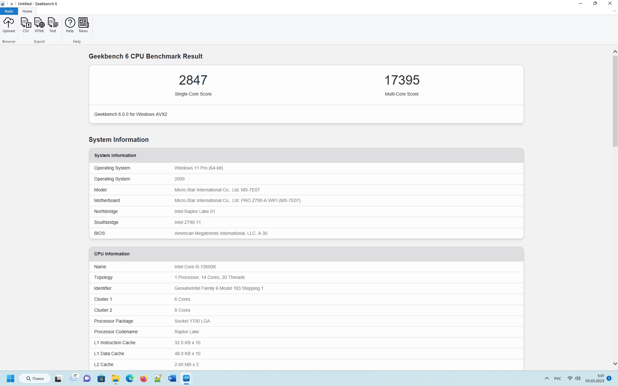Image resolution: width=618 pixels, height=386 pixels.
Task: Click the taskbar Поиск search box
Action: click(x=35, y=378)
